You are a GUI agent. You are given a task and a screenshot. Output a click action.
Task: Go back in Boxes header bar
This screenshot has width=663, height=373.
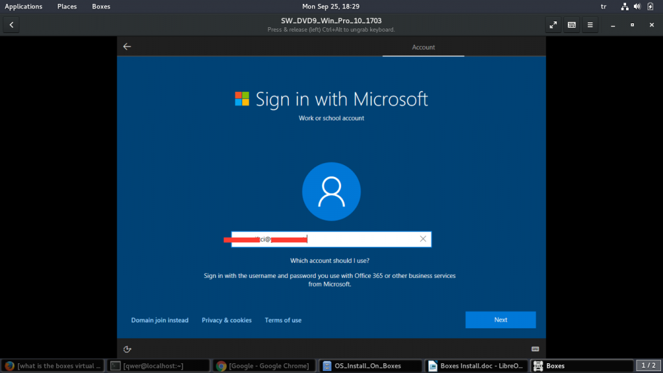[x=12, y=25]
